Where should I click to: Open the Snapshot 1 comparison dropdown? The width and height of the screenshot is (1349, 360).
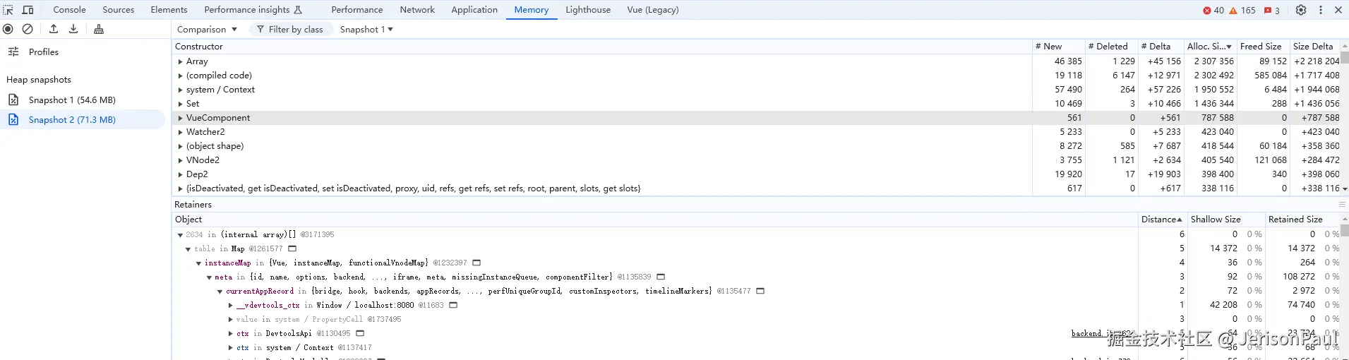click(x=366, y=30)
